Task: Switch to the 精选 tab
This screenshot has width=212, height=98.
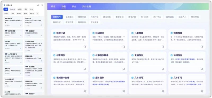Action: pyautogui.click(x=53, y=6)
